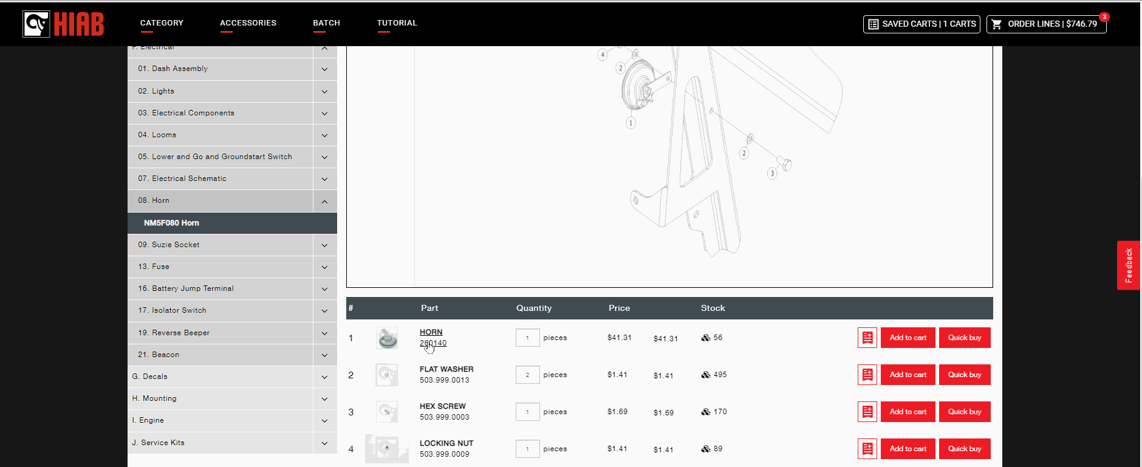The image size is (1142, 467).
Task: Click part number 503.999.0009 text
Action: pos(445,454)
